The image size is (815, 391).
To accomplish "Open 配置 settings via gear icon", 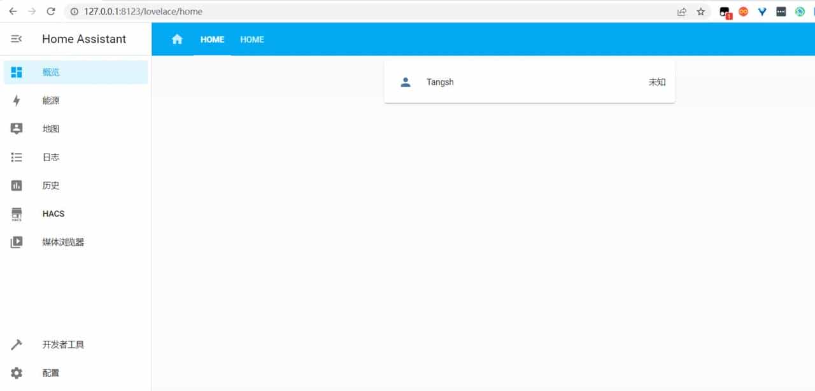I will pyautogui.click(x=16, y=373).
